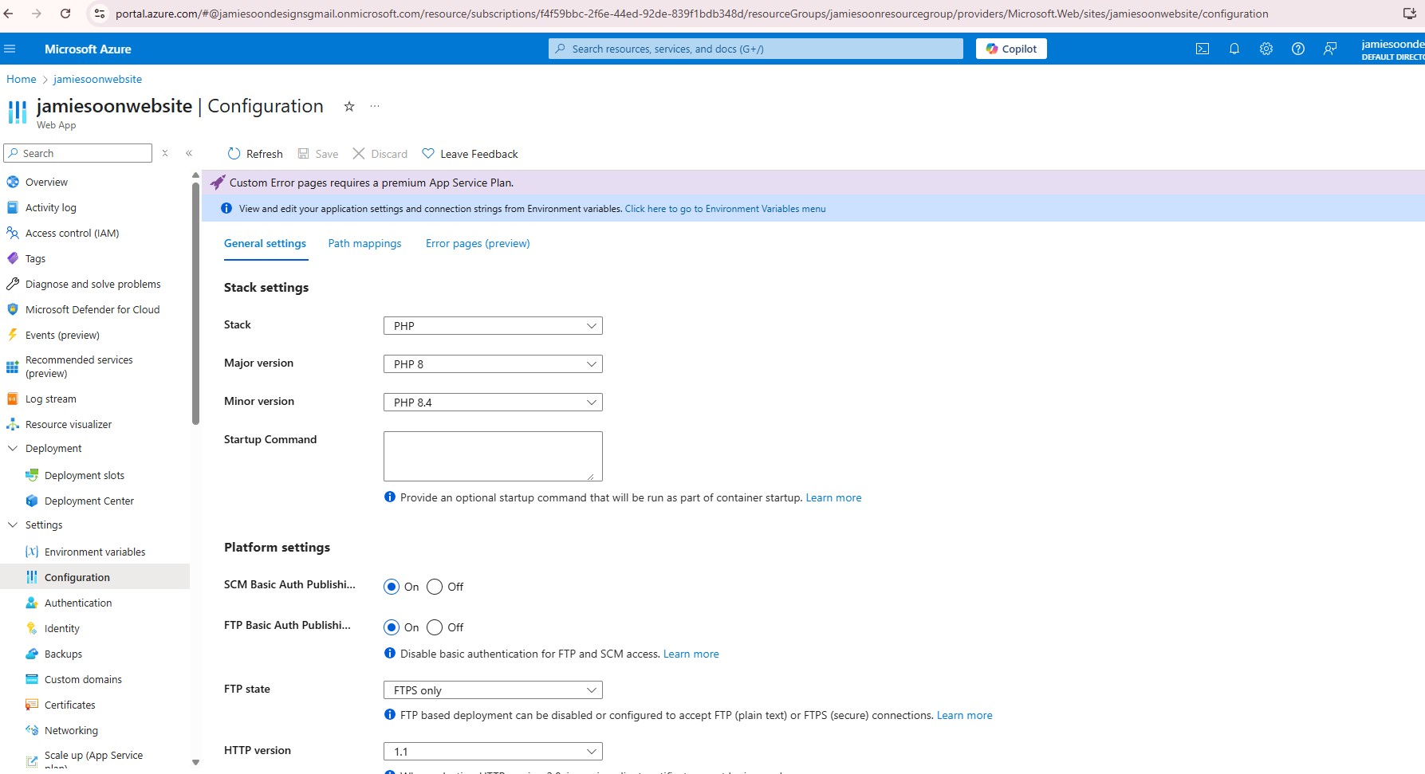
Task: Open the Stack dropdown showing PHP
Action: coord(493,325)
